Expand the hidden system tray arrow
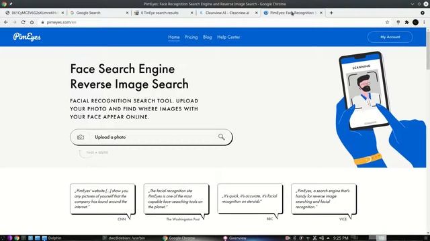 coord(328,238)
